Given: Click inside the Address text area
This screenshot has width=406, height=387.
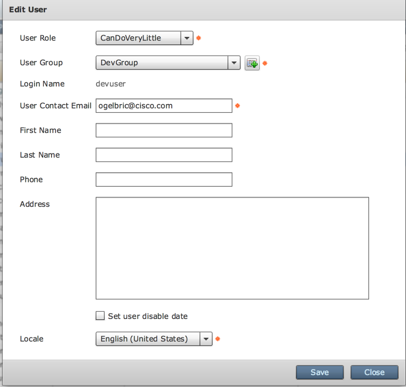Looking at the screenshot, I should point(232,248).
